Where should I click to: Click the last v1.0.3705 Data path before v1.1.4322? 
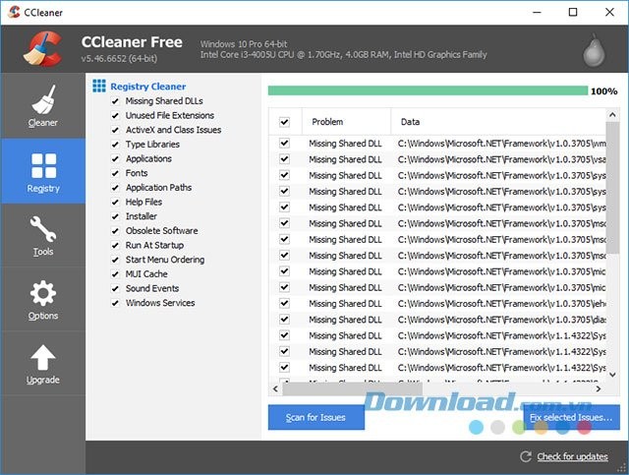point(501,320)
